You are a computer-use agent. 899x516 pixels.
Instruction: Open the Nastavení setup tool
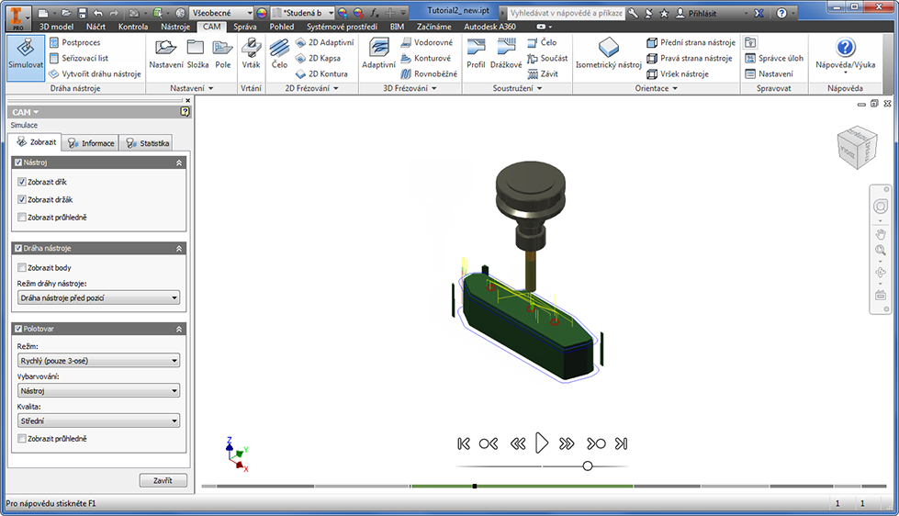[166, 54]
